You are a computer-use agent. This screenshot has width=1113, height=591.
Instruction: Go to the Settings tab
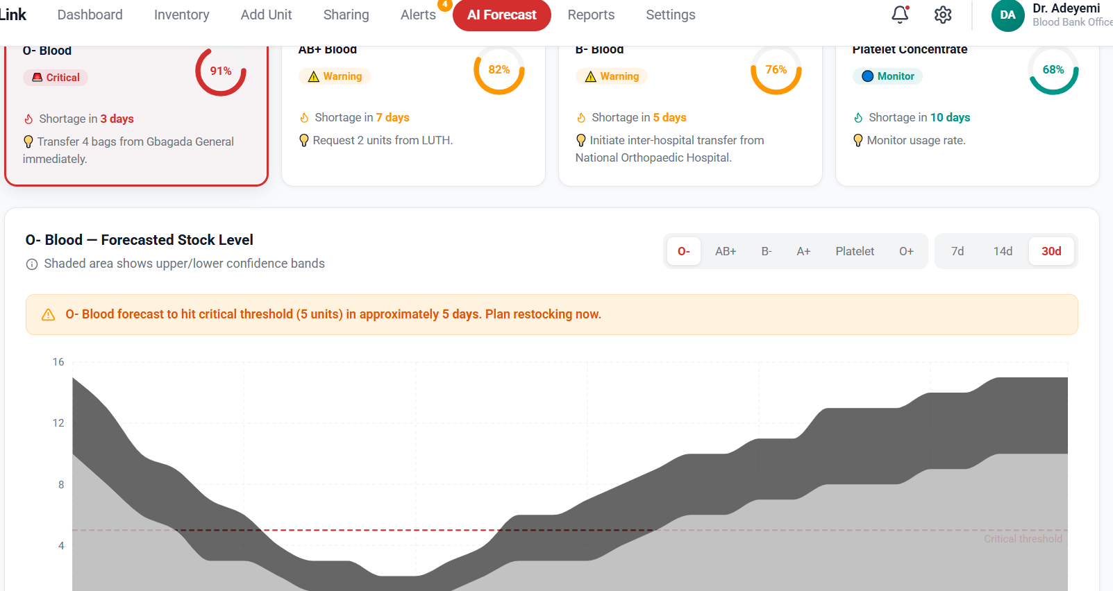pos(671,15)
